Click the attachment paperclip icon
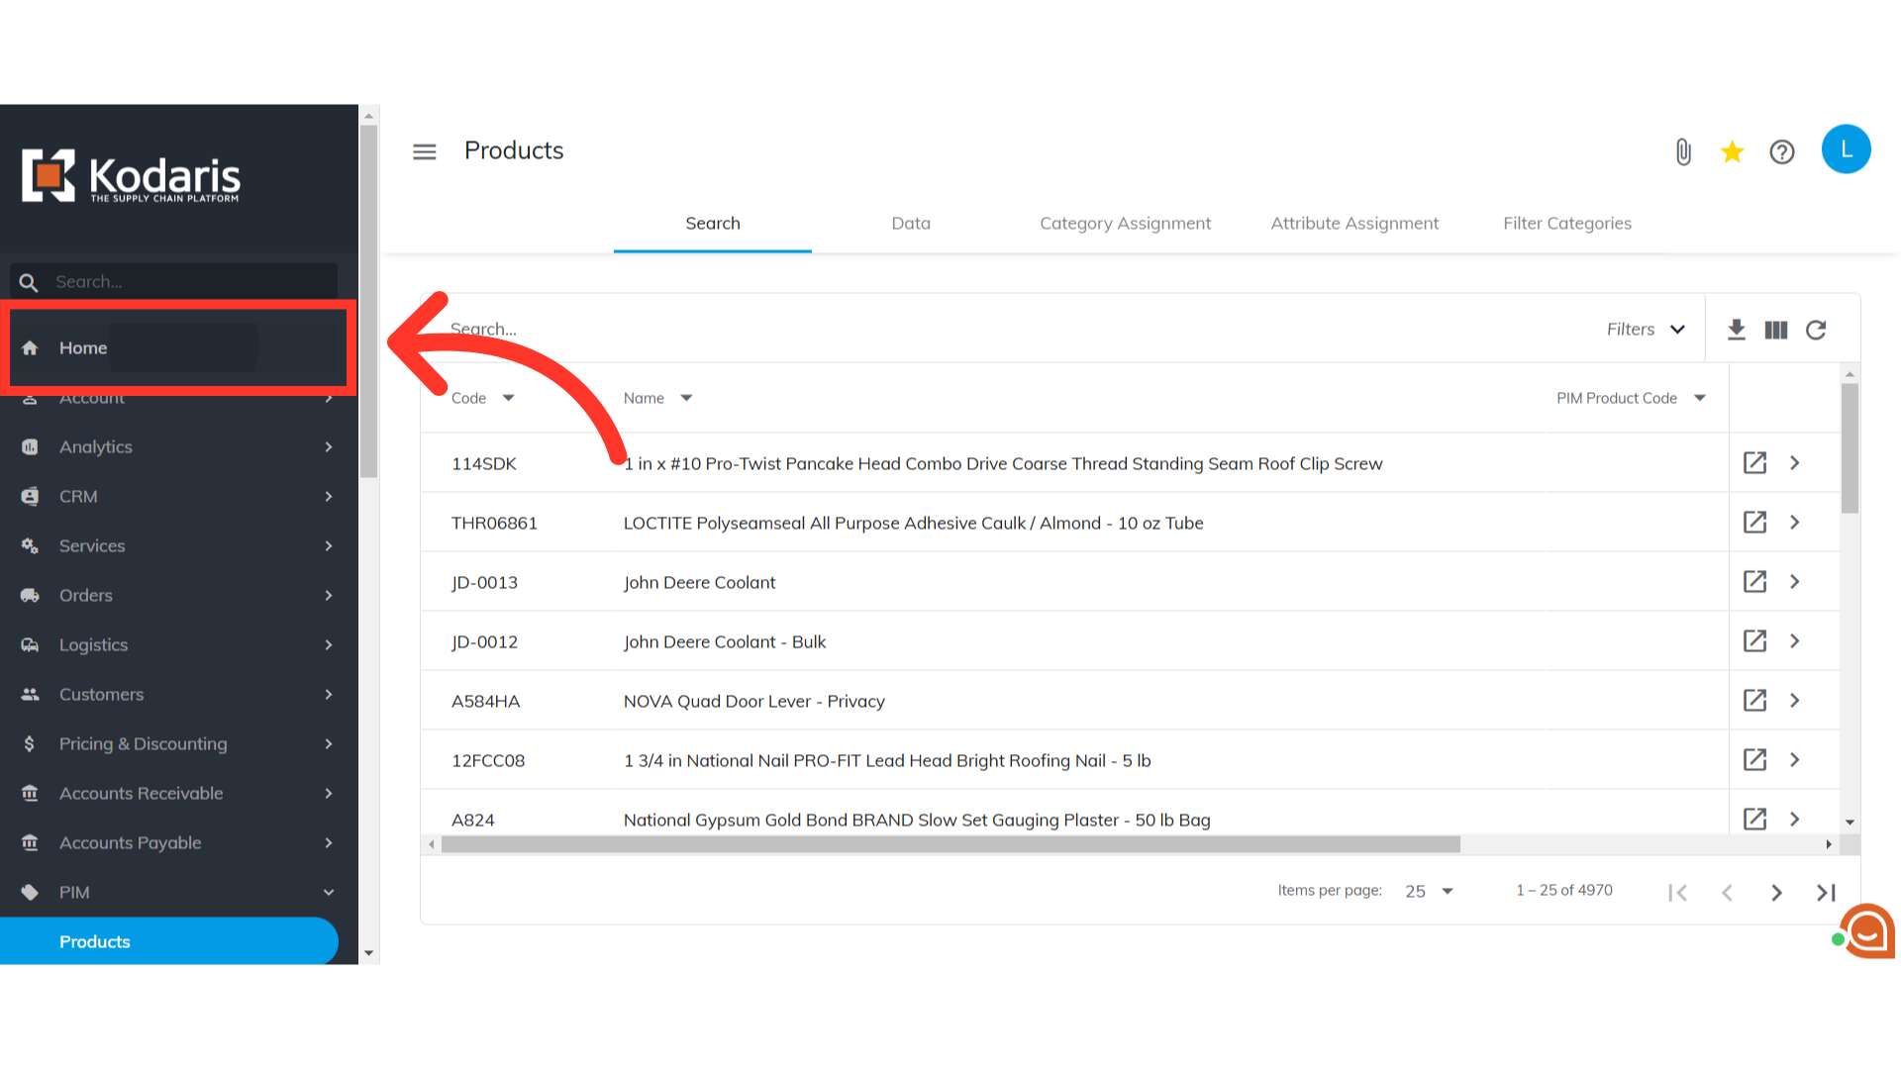Screen dimensions: 1901x1069 tap(1683, 151)
